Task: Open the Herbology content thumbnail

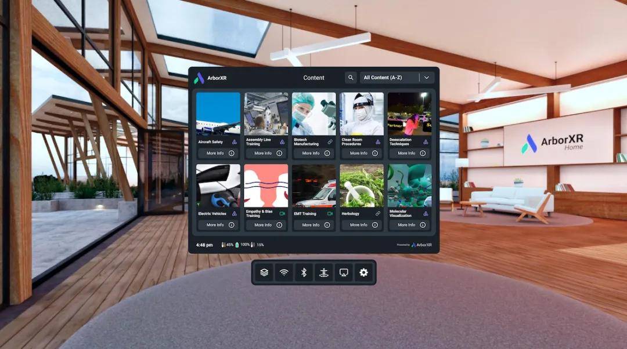Action: [362, 186]
